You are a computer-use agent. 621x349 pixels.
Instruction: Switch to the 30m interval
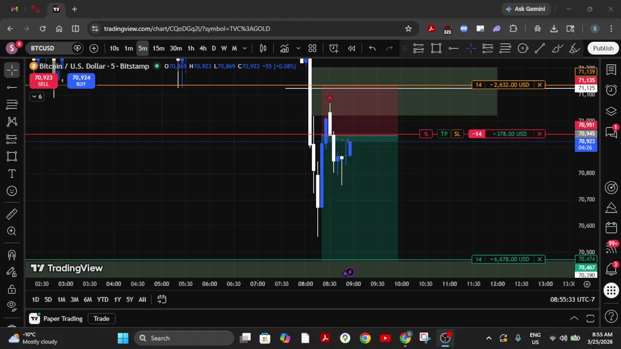click(176, 48)
